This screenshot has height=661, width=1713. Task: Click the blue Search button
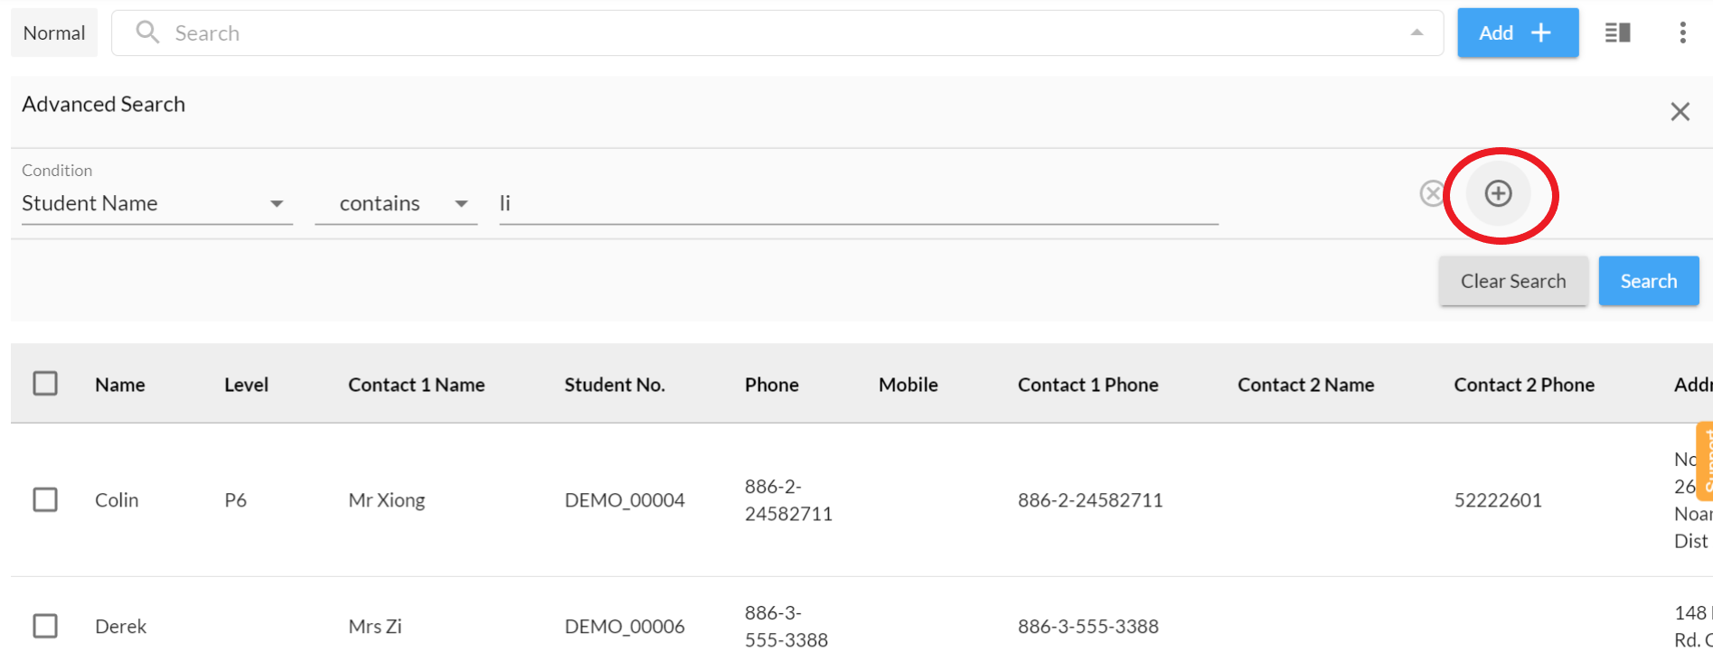1648,281
